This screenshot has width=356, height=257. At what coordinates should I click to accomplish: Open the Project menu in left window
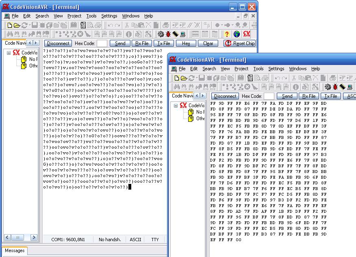pyautogui.click(x=74, y=16)
